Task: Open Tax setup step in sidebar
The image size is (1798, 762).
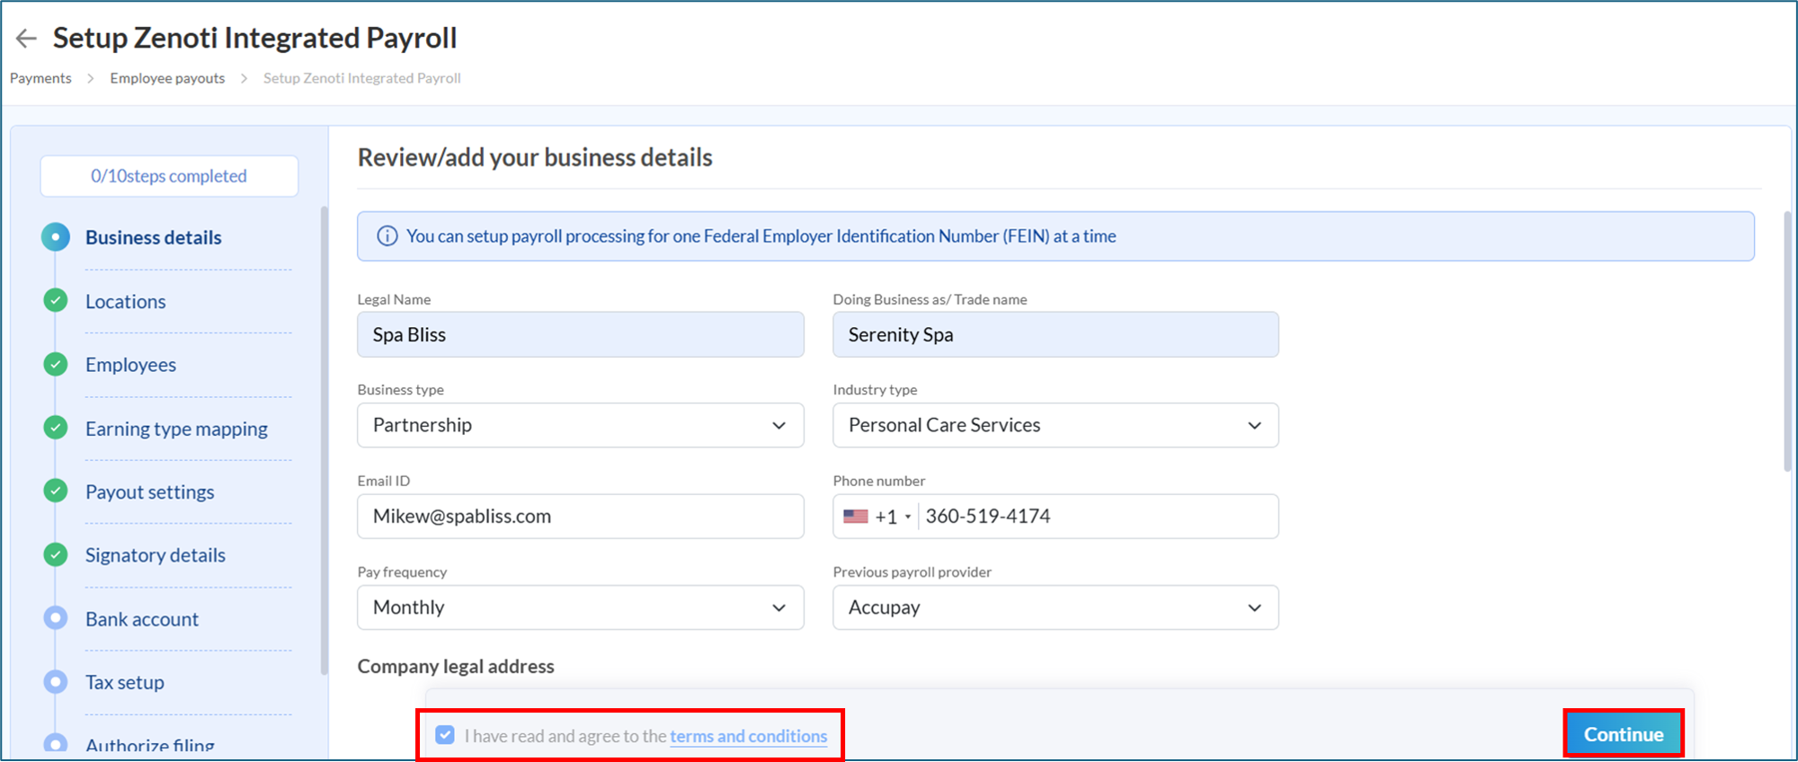Action: (x=125, y=682)
